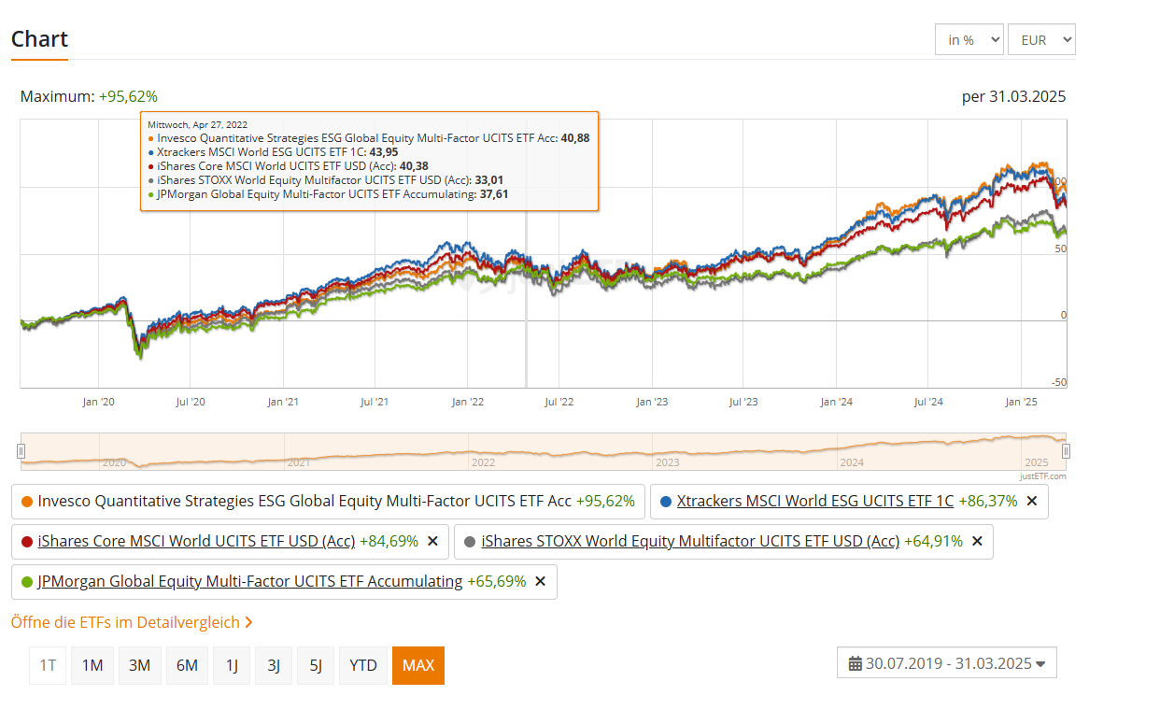Viewport: 1174px width, 724px height.
Task: Click the green dot of the JPMorgan legend entry
Action: [x=27, y=582]
